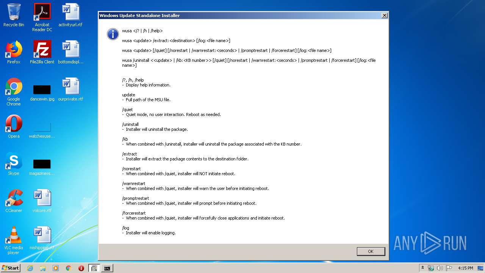This screenshot has width=485, height=273.
Task: Select the mishipping.rtf document icon
Action: coord(42,238)
